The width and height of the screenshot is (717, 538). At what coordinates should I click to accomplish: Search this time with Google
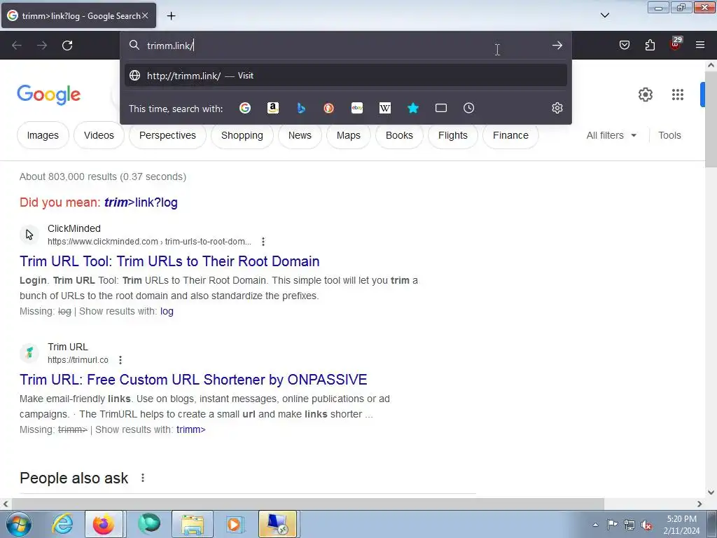click(245, 108)
